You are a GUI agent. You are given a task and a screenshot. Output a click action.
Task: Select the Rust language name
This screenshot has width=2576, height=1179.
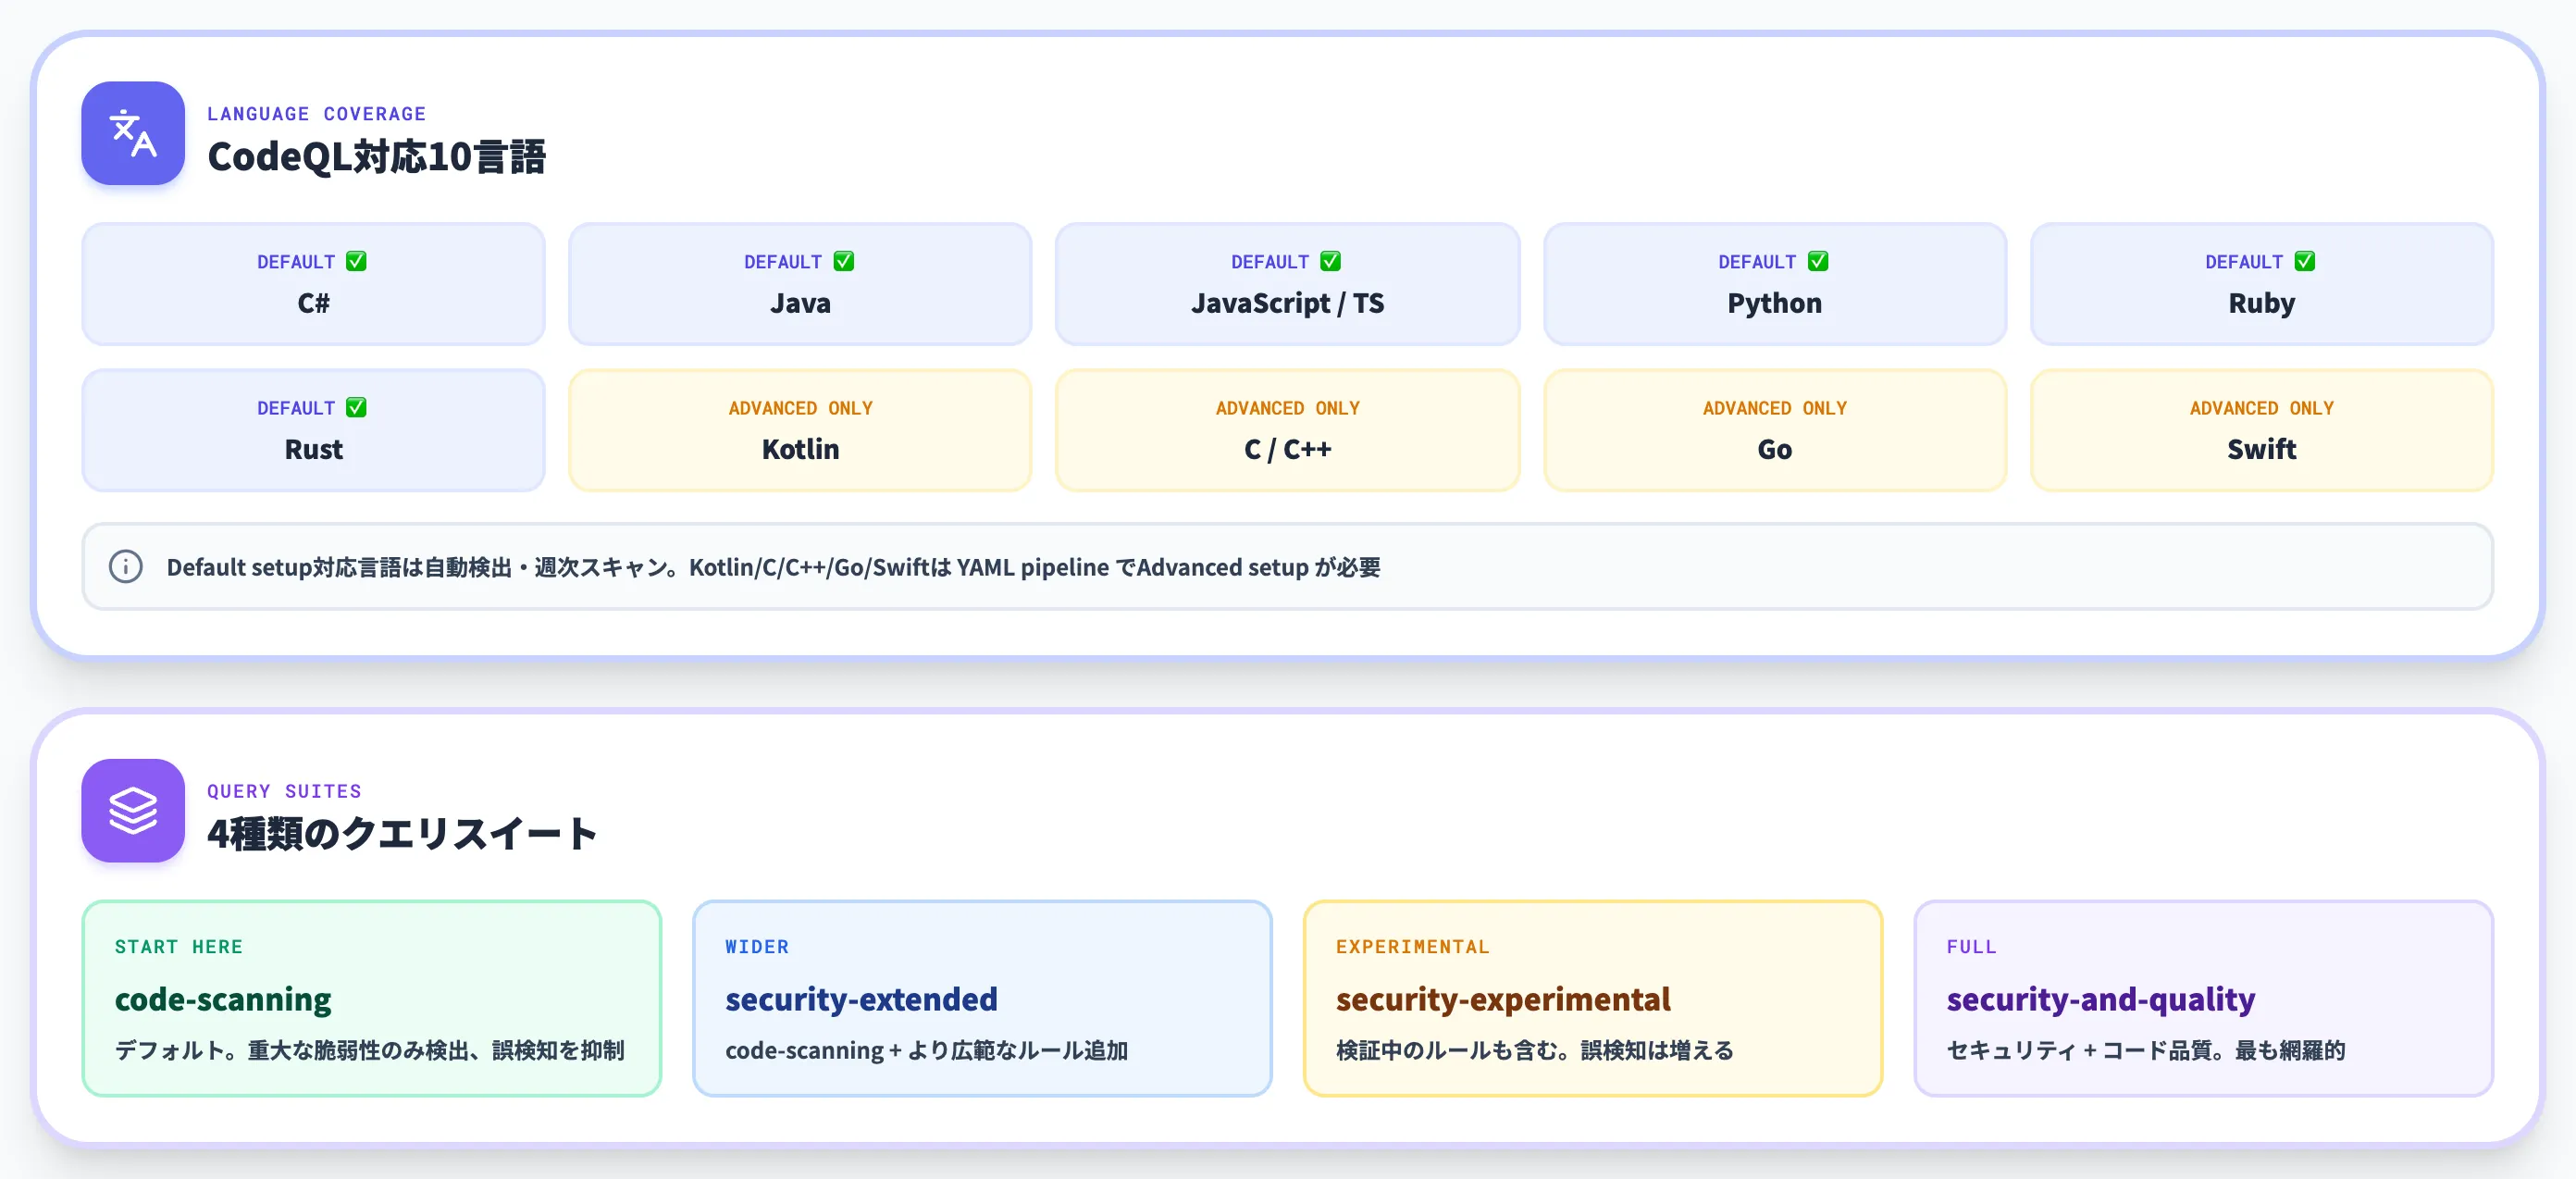[313, 449]
